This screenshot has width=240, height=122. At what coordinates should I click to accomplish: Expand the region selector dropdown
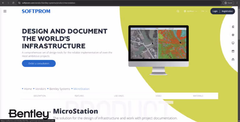(x=190, y=11)
